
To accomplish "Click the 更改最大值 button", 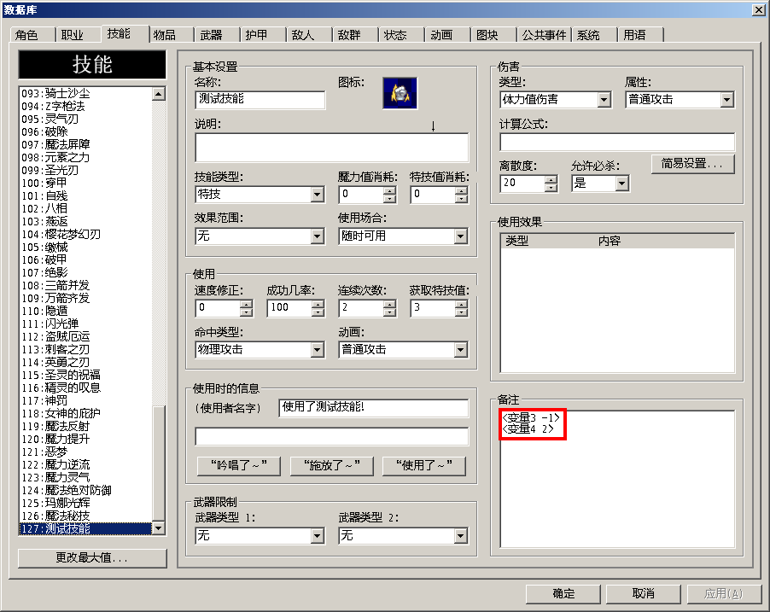I will coord(92,558).
